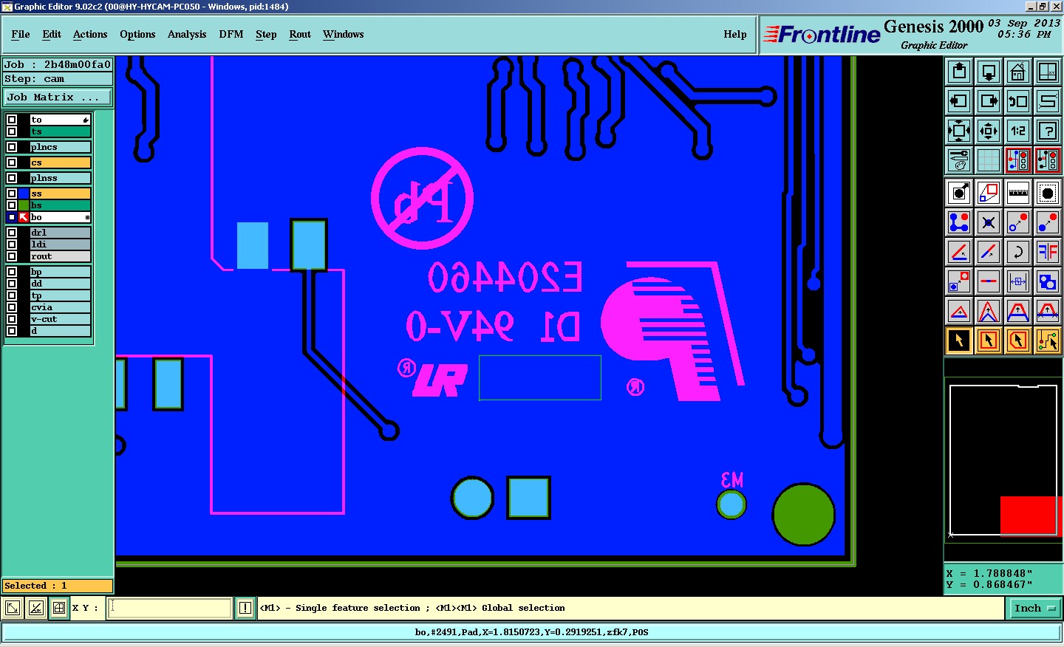Click the connected blue dots icon
This screenshot has height=647, width=1064.
coord(959,222)
